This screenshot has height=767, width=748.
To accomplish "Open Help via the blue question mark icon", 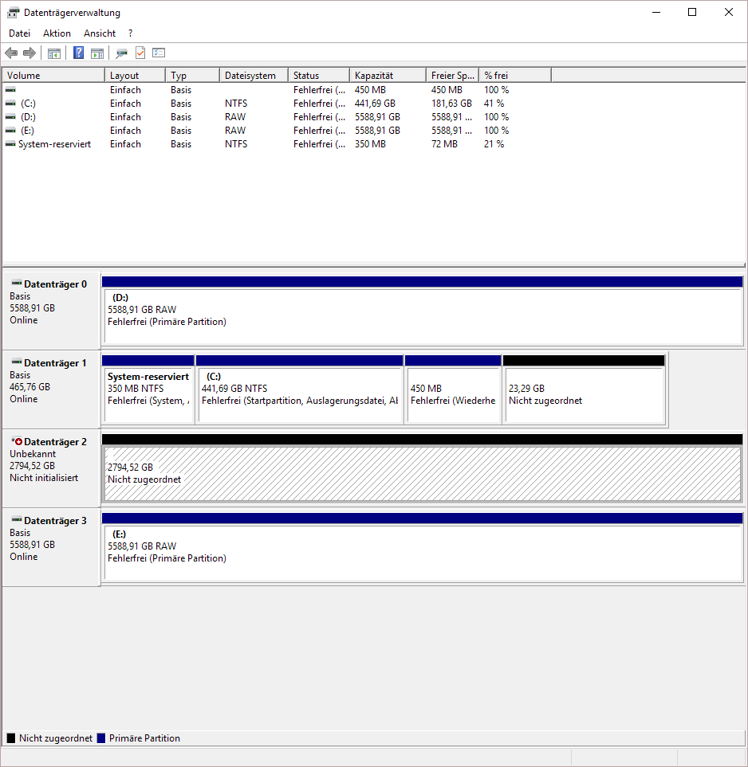I will click(78, 53).
